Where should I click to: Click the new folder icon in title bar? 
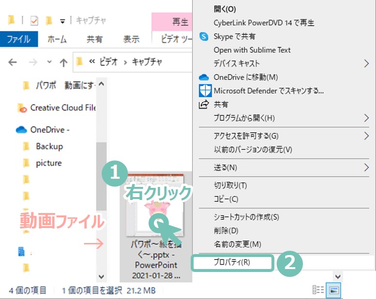49,21
